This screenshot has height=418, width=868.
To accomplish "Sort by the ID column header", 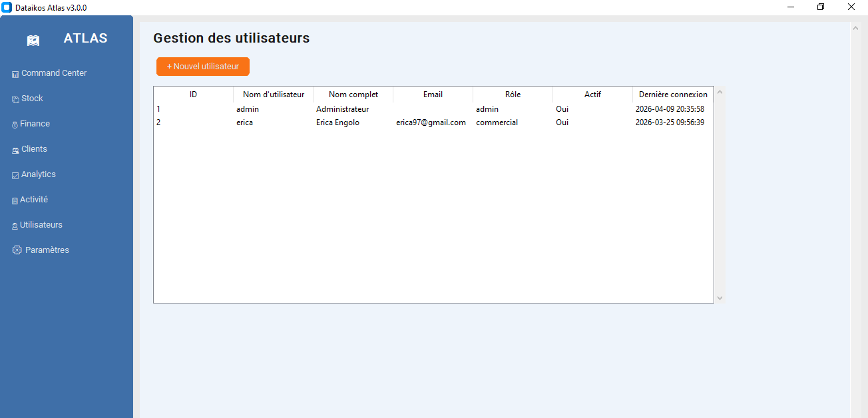I will (x=194, y=95).
